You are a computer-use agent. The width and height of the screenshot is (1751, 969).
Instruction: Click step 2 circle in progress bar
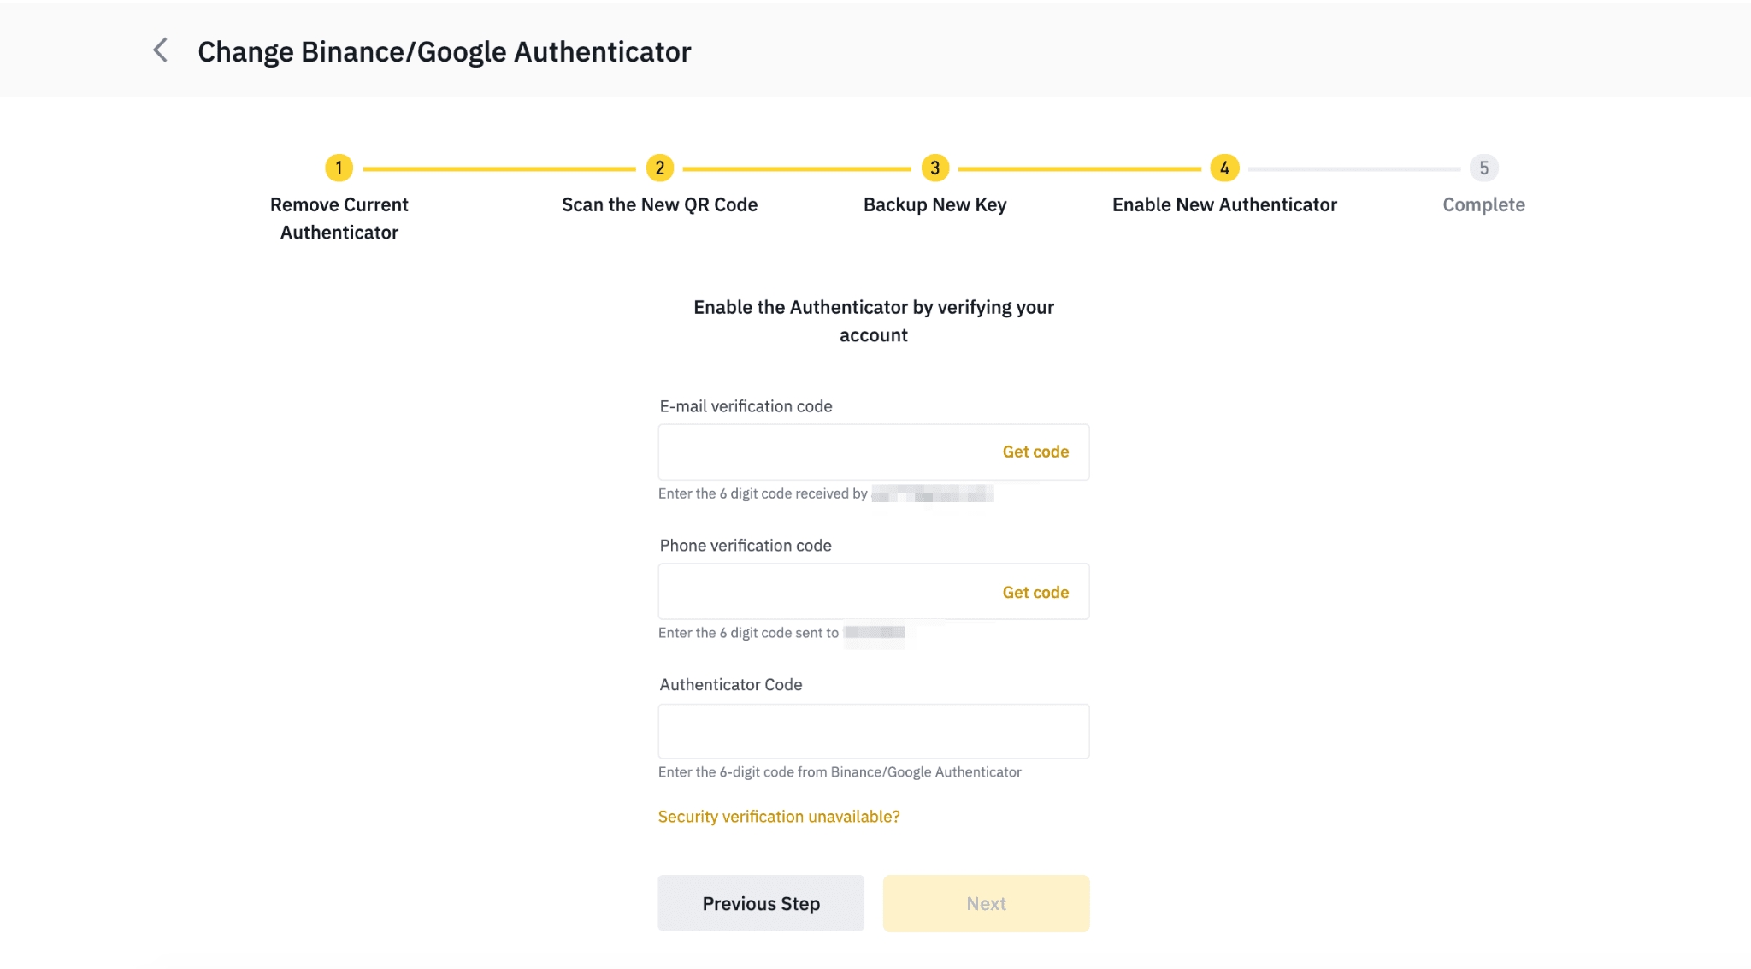click(x=659, y=168)
